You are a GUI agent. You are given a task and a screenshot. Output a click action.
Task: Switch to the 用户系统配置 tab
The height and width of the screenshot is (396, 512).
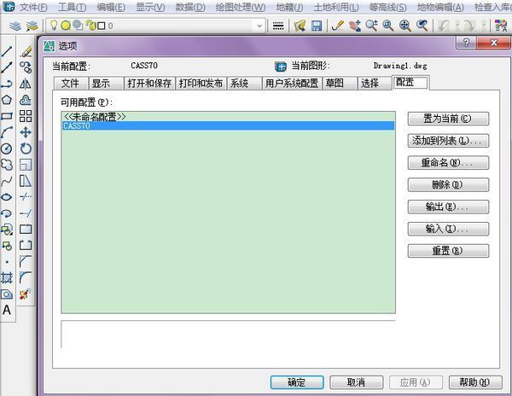coord(292,84)
